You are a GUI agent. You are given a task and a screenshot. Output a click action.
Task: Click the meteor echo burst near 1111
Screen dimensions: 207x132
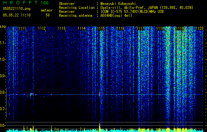tap(32, 95)
